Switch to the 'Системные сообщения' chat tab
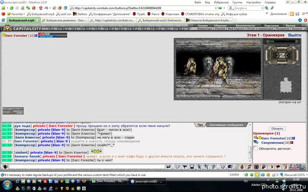 pos(226,125)
